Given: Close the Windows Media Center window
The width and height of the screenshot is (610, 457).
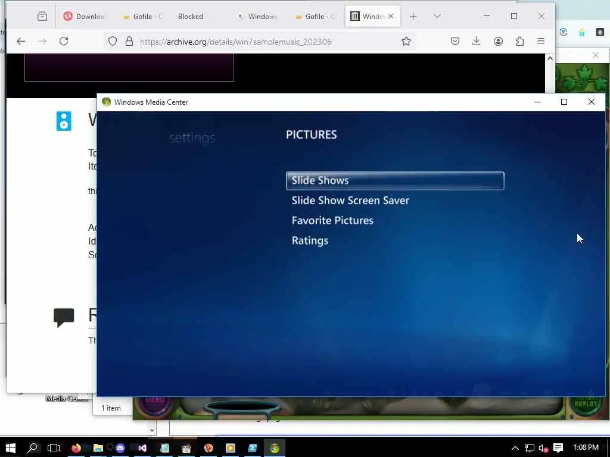Looking at the screenshot, I should 592,102.
